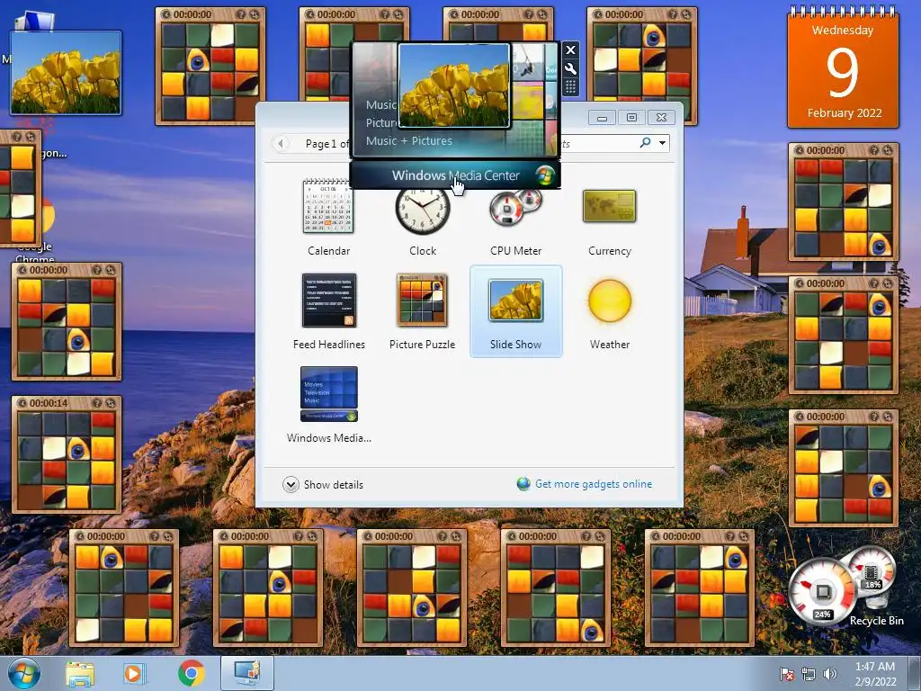Click the 1:47 AM taskbar clock
This screenshot has height=691, width=921.
(875, 674)
